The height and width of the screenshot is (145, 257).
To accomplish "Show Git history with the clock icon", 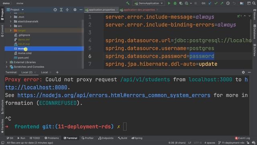I will (228, 3).
